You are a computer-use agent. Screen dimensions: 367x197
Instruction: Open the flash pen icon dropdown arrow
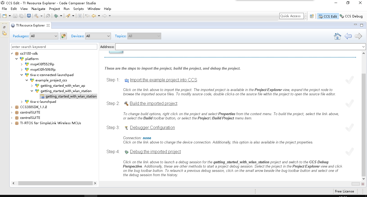coord(73,16)
